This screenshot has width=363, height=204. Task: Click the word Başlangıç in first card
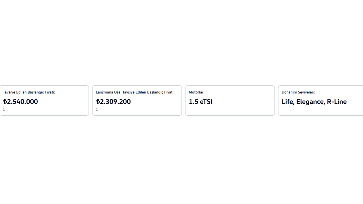tap(36, 92)
